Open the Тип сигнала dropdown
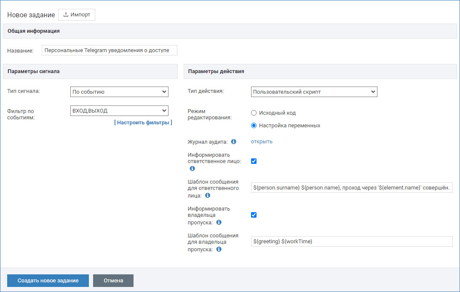This screenshot has width=460, height=292. point(119,92)
